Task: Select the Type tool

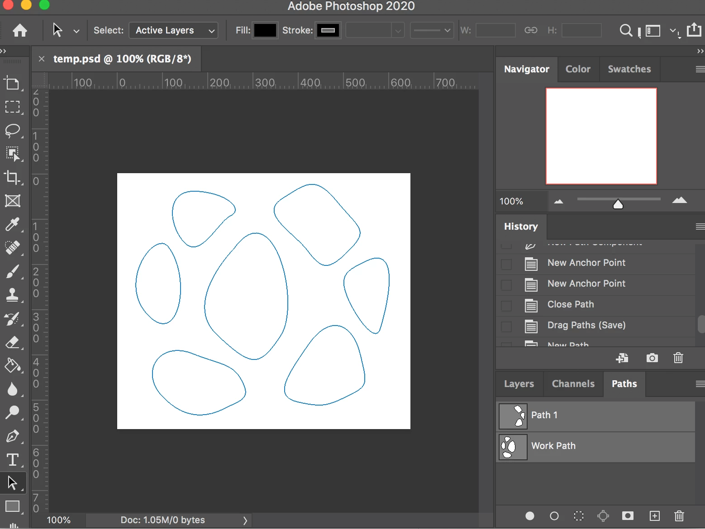Action: (x=12, y=460)
